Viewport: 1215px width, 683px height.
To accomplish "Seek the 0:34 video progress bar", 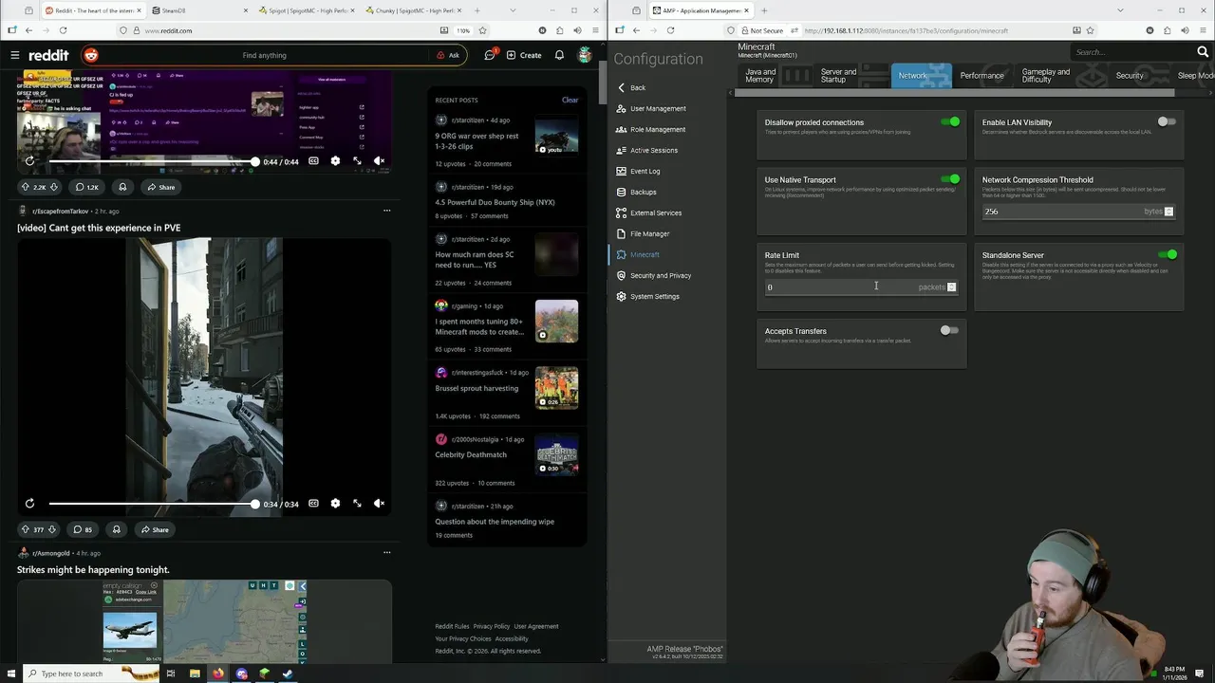I will [x=152, y=504].
